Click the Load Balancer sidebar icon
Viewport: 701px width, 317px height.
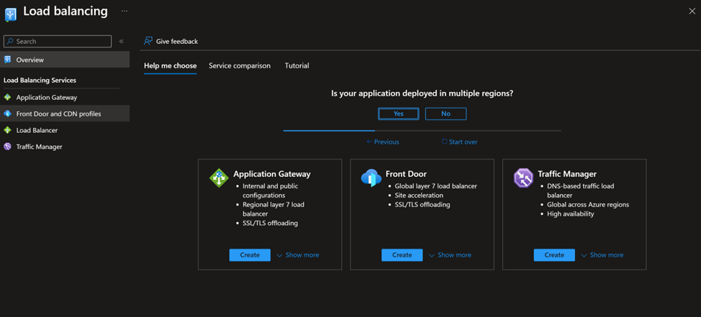pyautogui.click(x=7, y=130)
